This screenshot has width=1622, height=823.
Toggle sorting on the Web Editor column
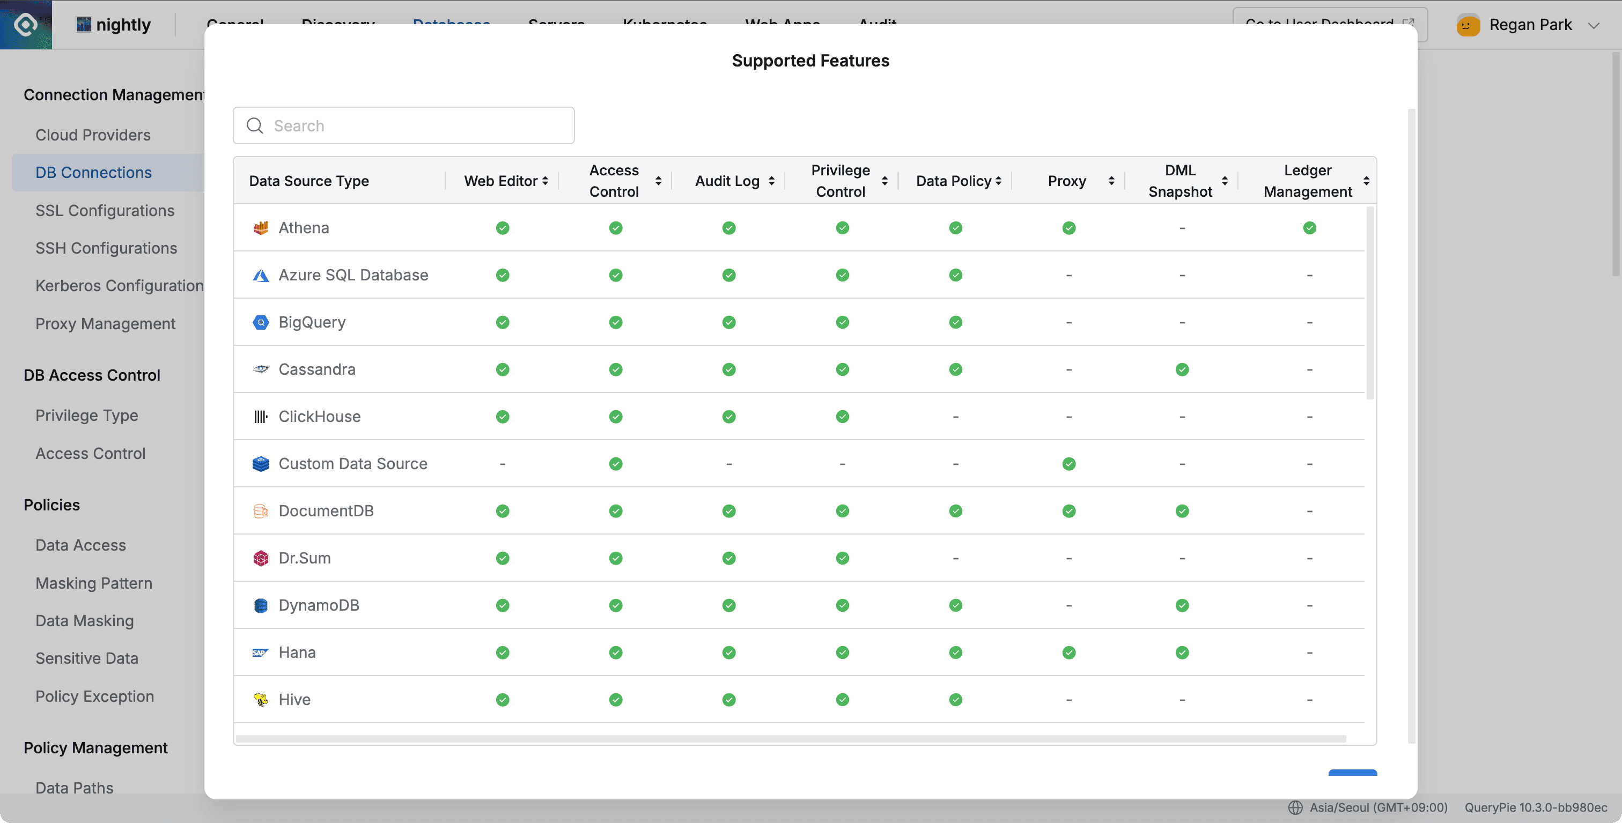point(544,181)
